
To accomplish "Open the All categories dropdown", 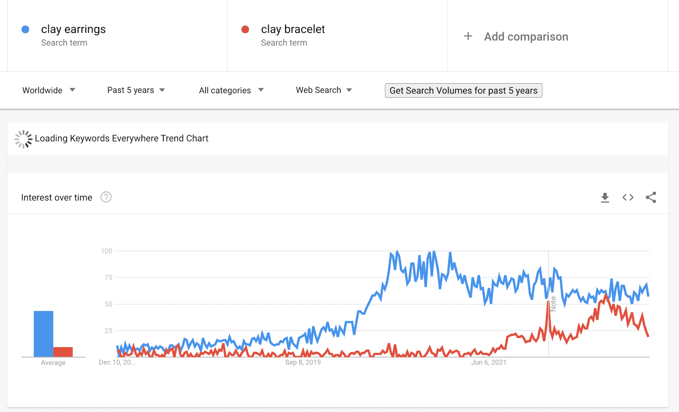I will 231,90.
